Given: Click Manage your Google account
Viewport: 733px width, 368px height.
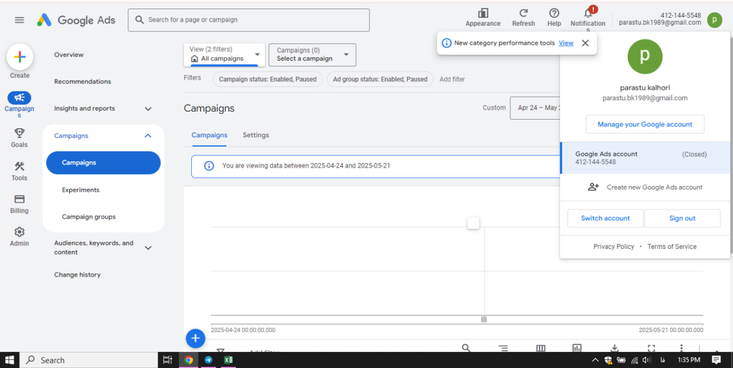Looking at the screenshot, I should [645, 124].
